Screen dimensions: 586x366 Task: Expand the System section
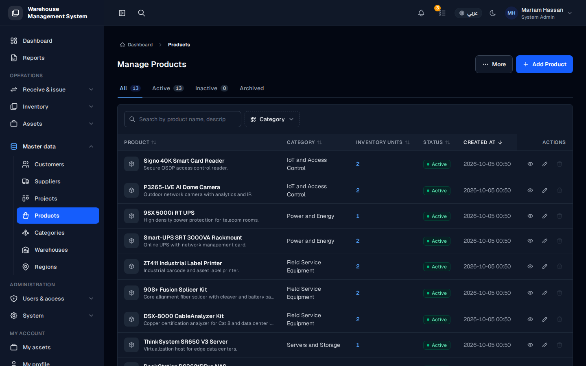point(52,316)
